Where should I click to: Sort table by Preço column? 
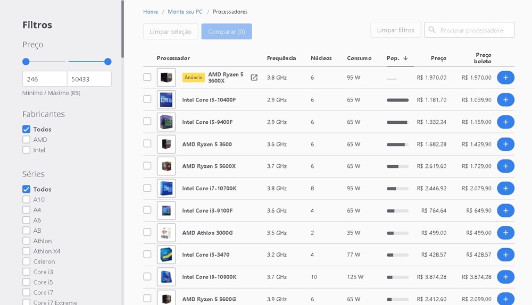438,58
